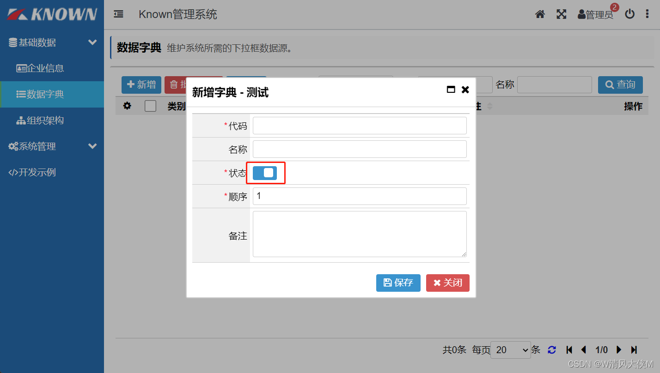Focus the 代码 input field

[x=360, y=126]
